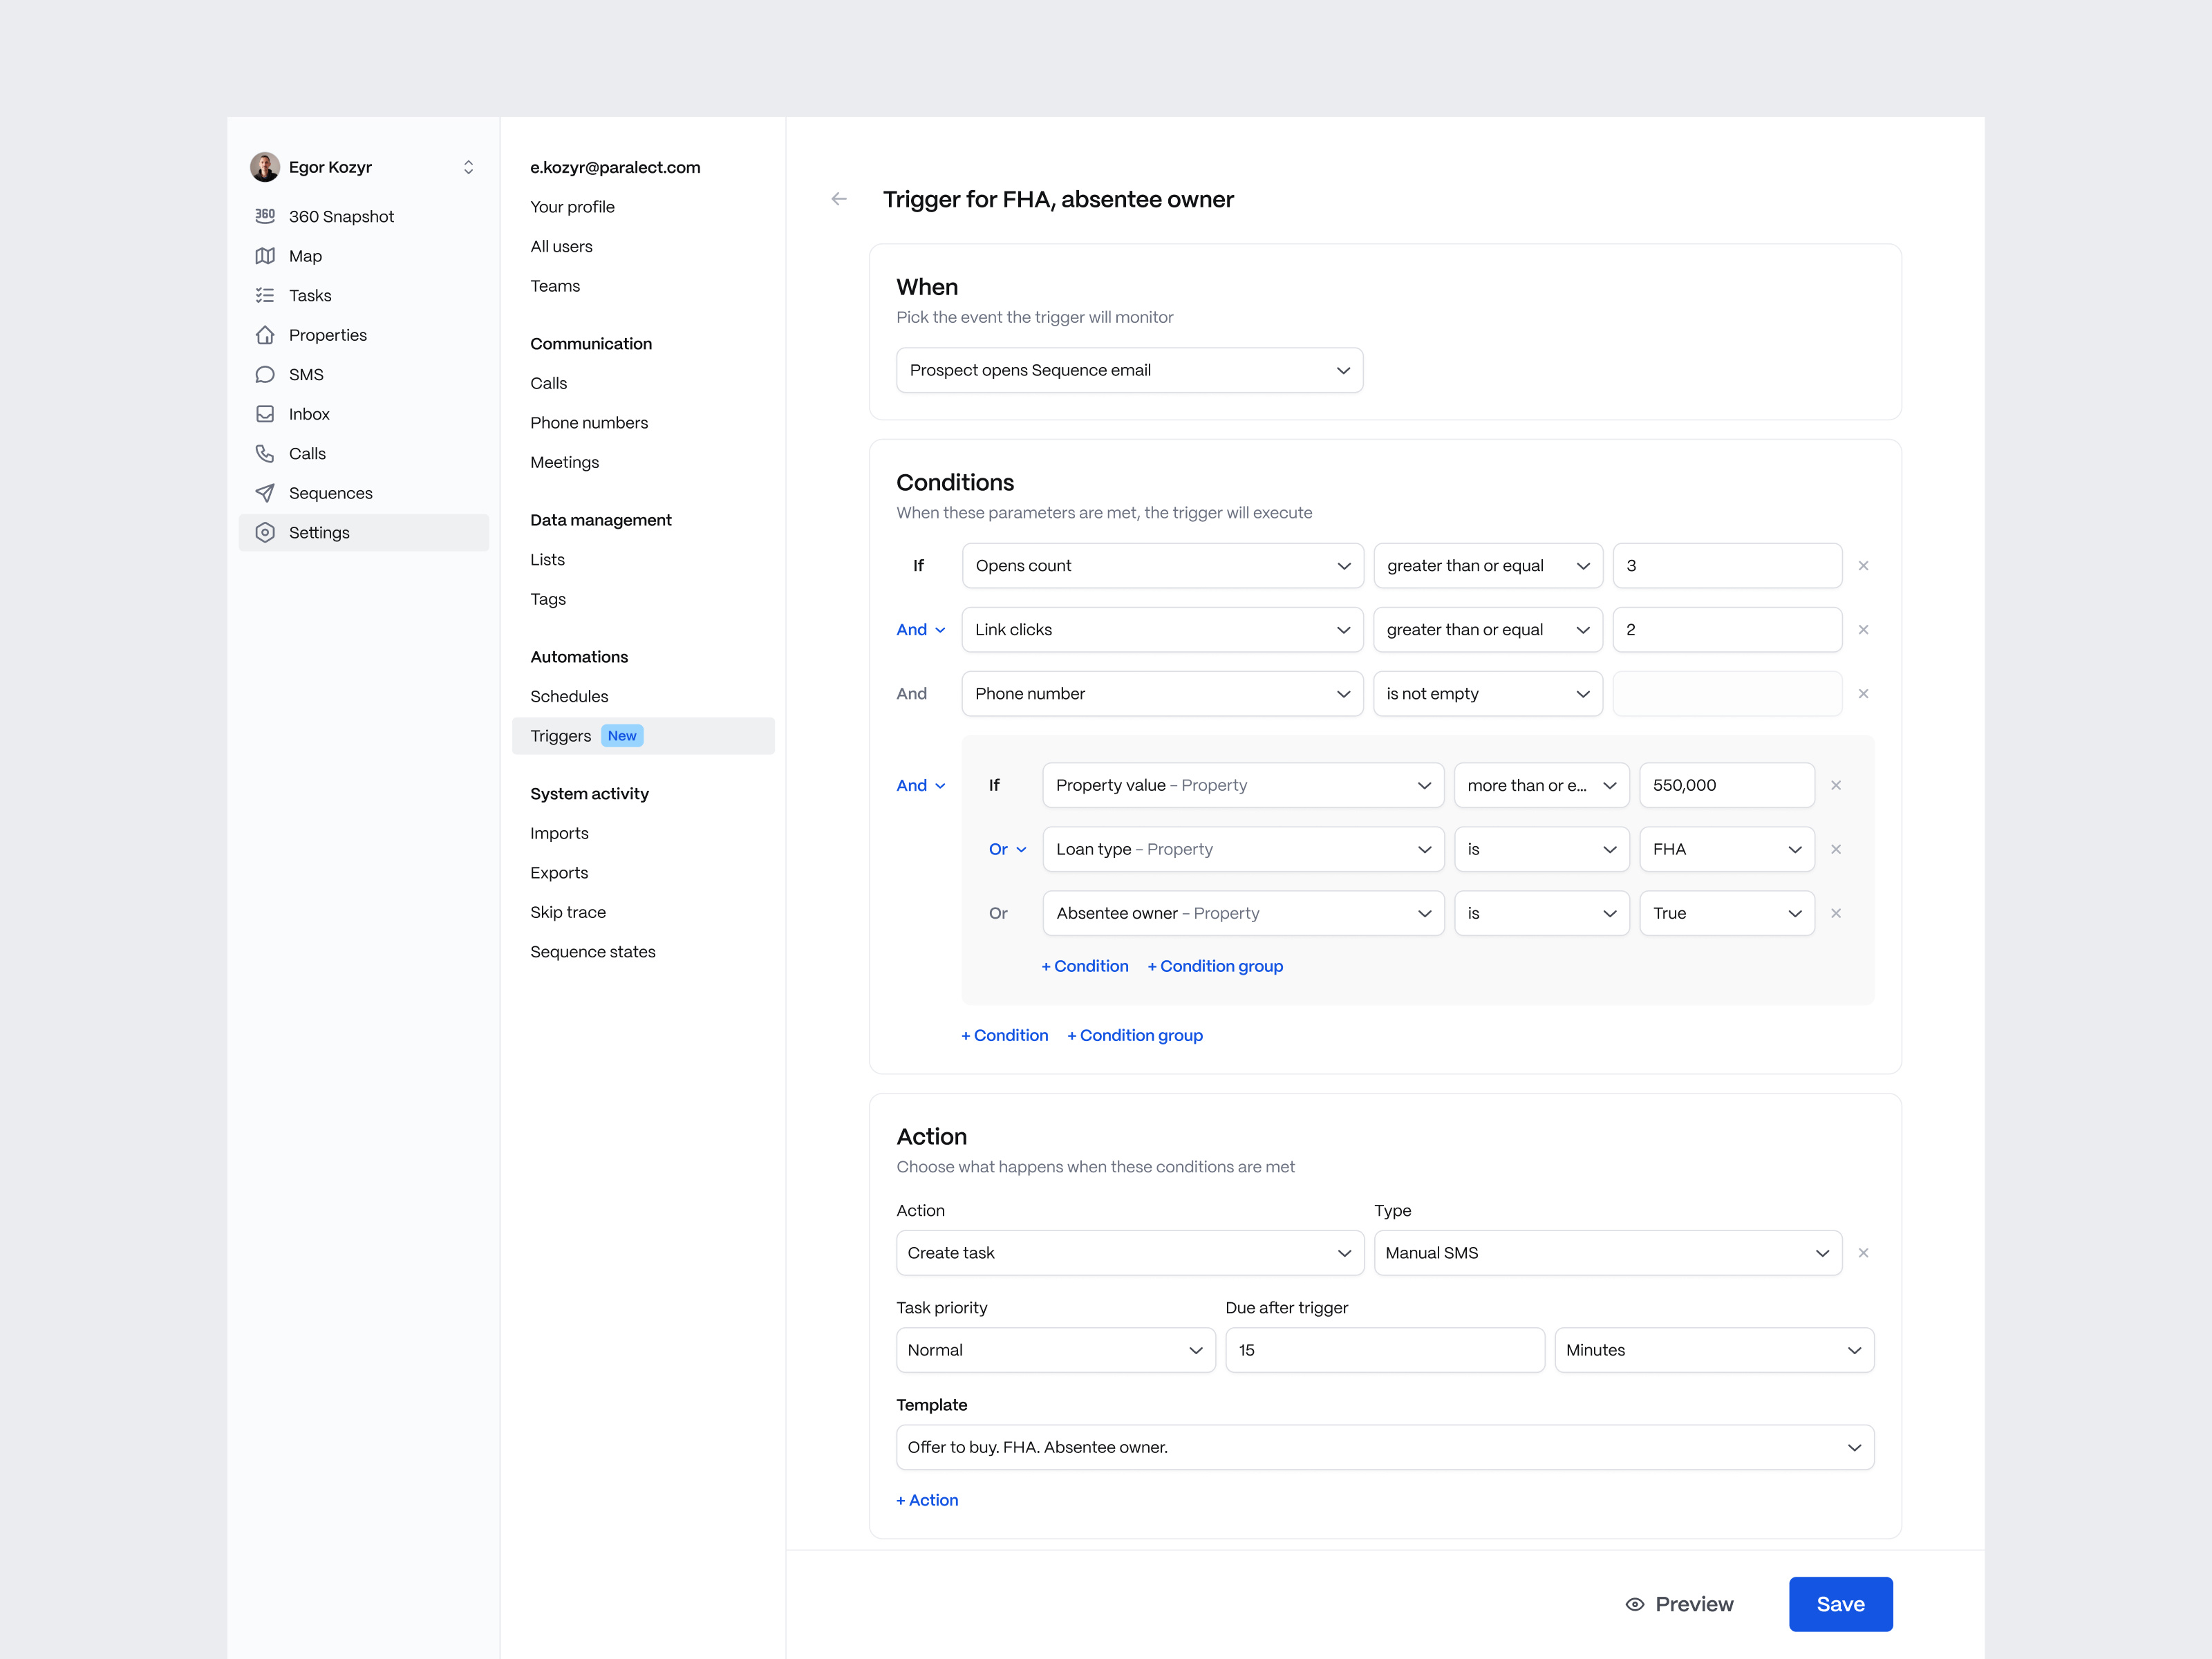
Task: Expand the And connector on Link clicks row
Action: pos(919,629)
